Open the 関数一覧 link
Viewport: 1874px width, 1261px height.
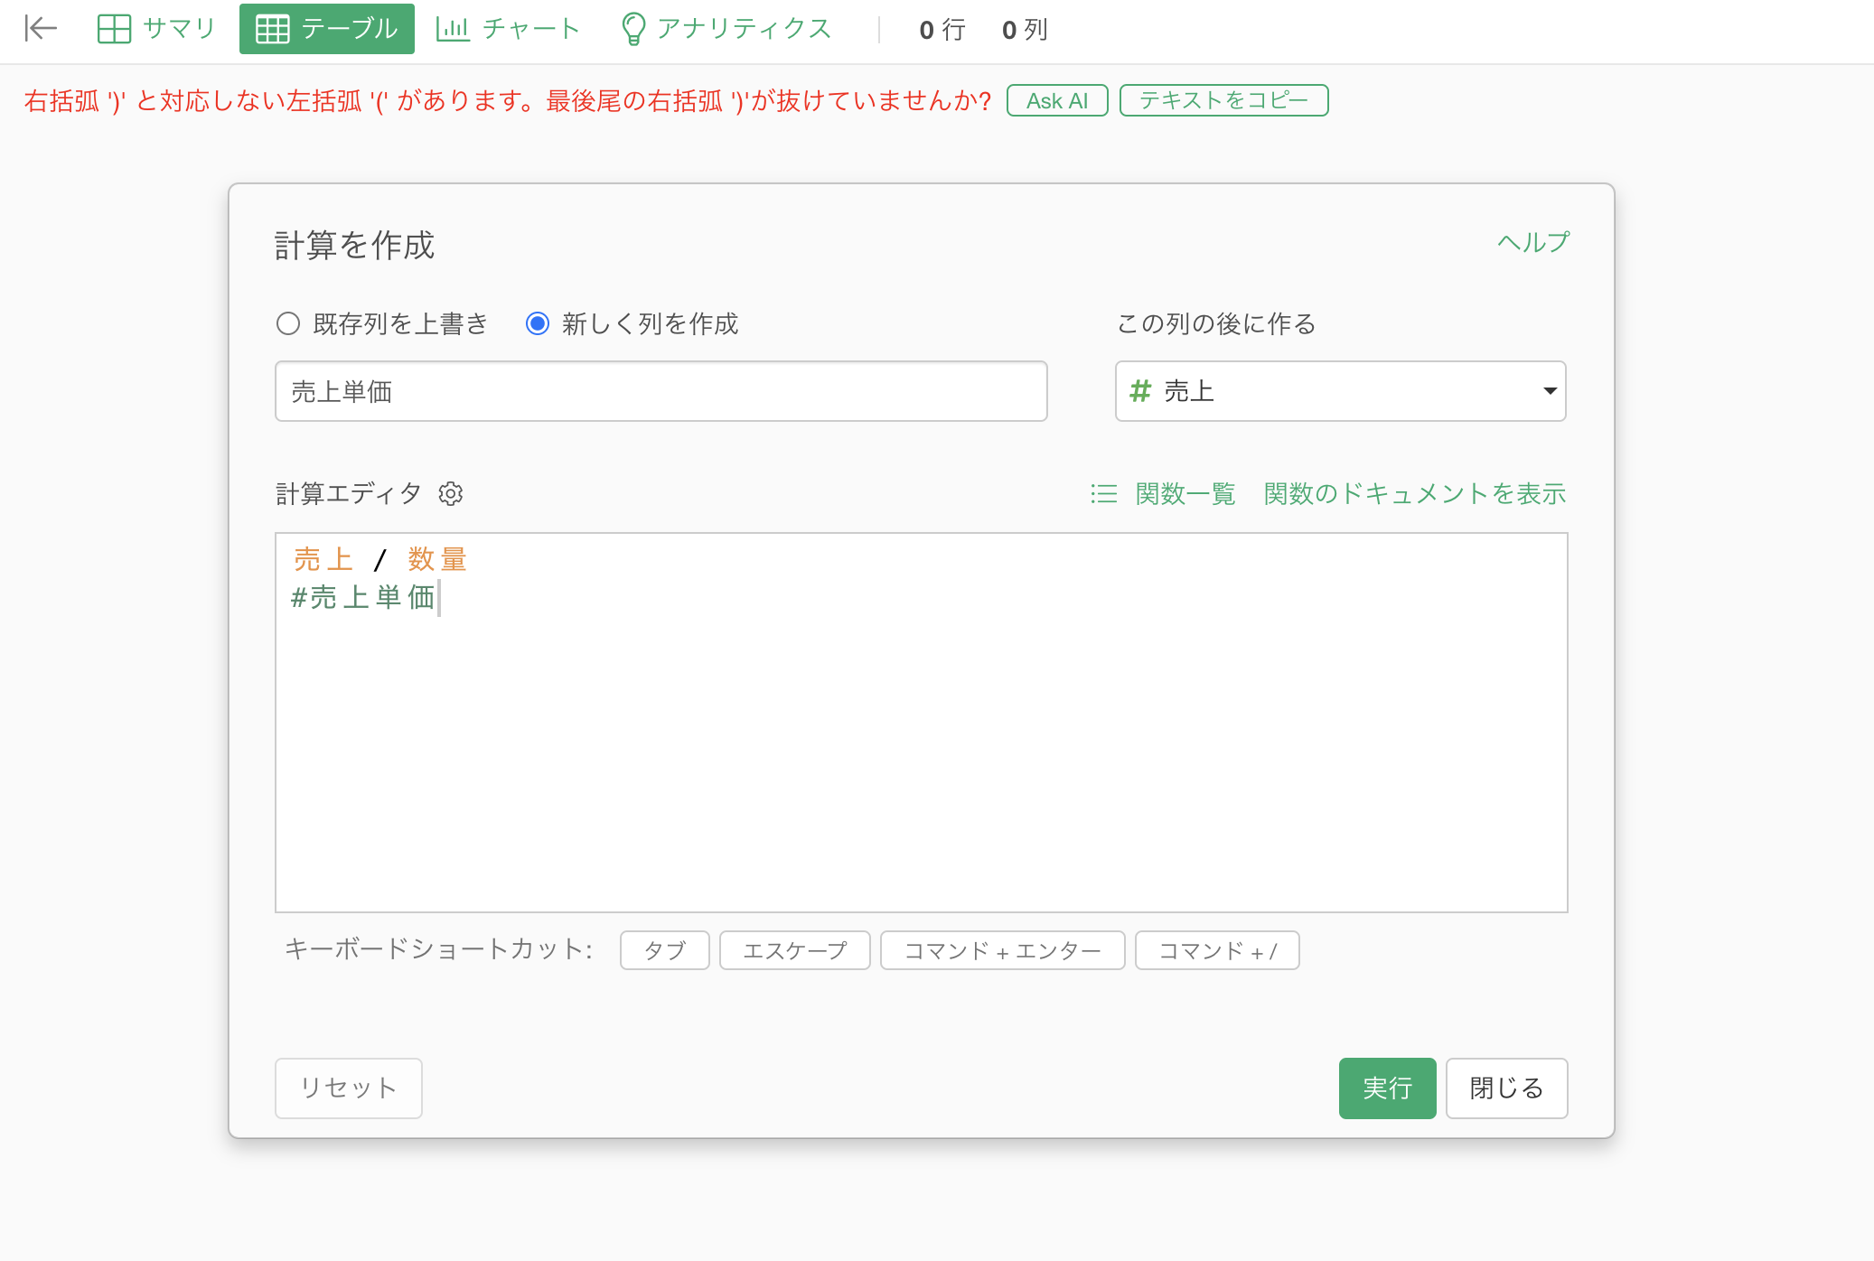(1185, 493)
